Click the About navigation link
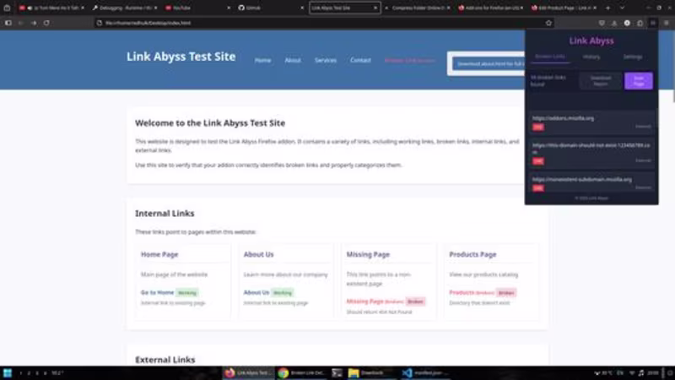The width and height of the screenshot is (675, 380). pos(293,60)
